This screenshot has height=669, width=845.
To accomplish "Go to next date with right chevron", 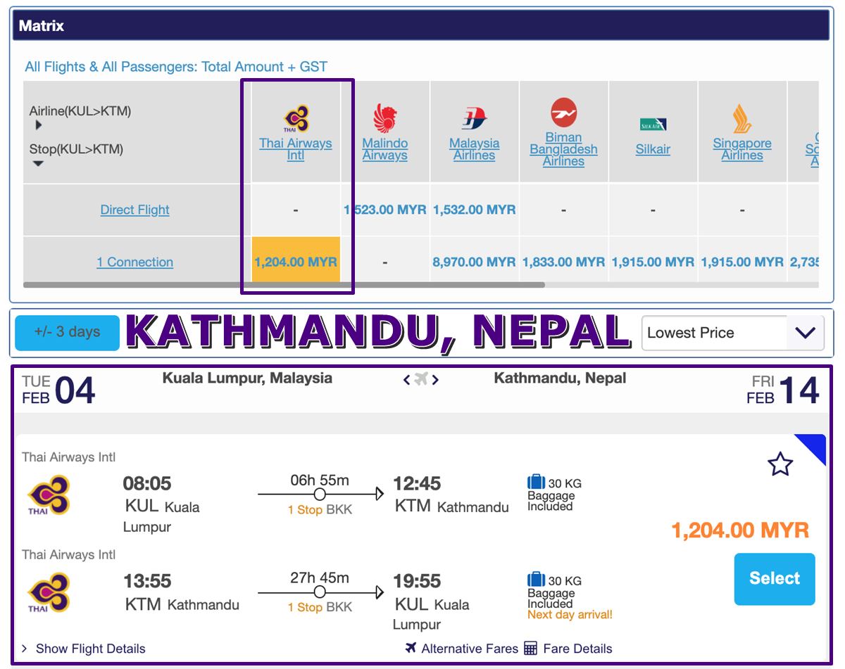I will tap(436, 380).
